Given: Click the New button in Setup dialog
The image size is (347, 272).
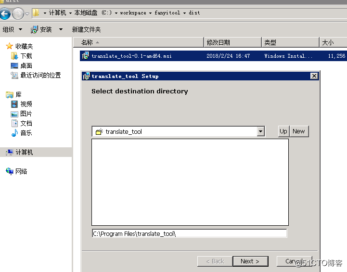Looking at the screenshot, I should pyautogui.click(x=299, y=131).
